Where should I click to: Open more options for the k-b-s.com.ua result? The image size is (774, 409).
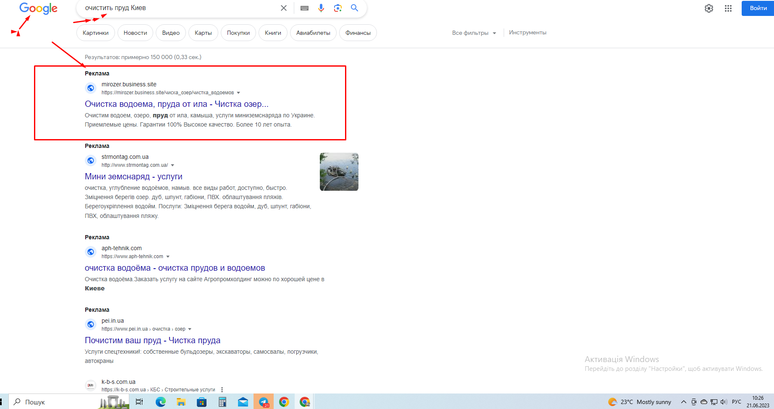coord(222,390)
